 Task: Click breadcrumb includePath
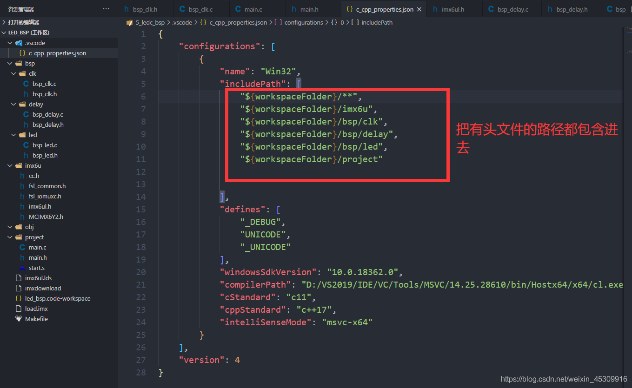click(x=377, y=22)
